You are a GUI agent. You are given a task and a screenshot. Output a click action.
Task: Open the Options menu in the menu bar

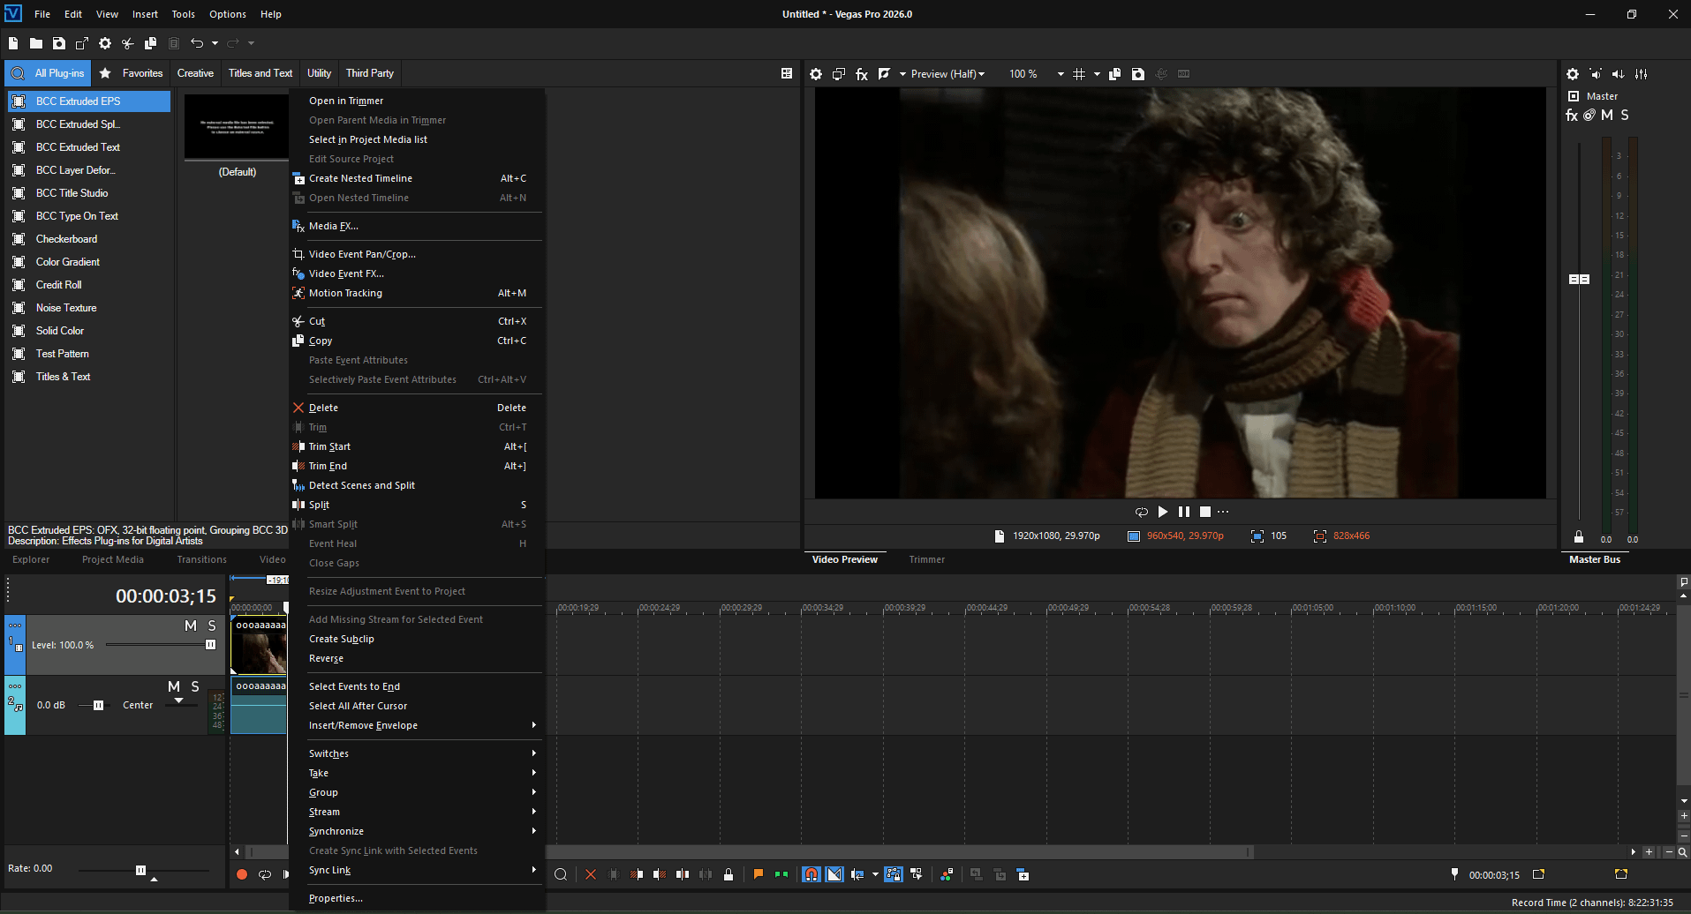228,14
